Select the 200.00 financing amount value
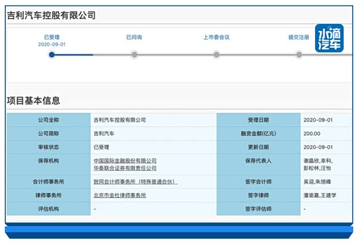 click(x=311, y=133)
